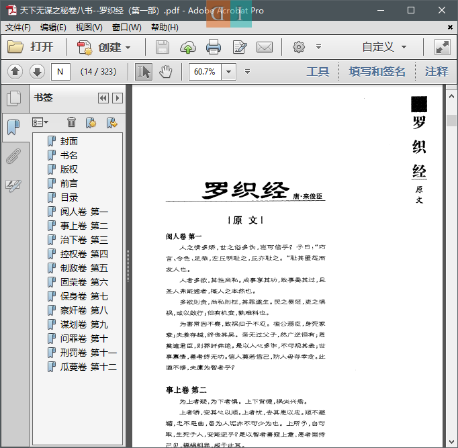Click the scrollbar up arrow
This screenshot has width=458, height=448.
click(451, 96)
